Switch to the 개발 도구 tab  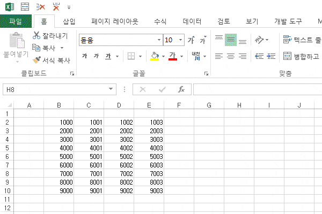288,21
